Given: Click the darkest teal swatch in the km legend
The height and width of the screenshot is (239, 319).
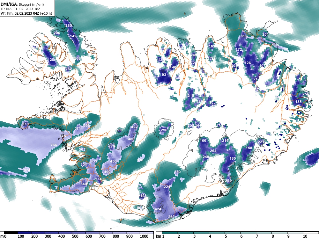Looking at the screenshot, I should point(170,233).
